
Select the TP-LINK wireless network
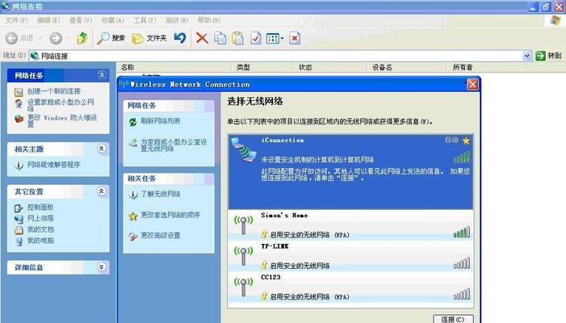pos(350,256)
